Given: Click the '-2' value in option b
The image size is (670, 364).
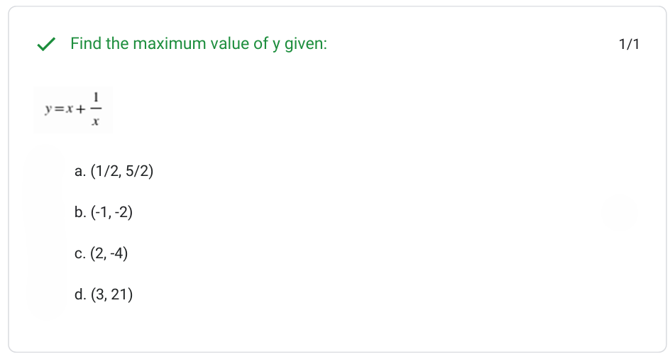Looking at the screenshot, I should [x=121, y=212].
